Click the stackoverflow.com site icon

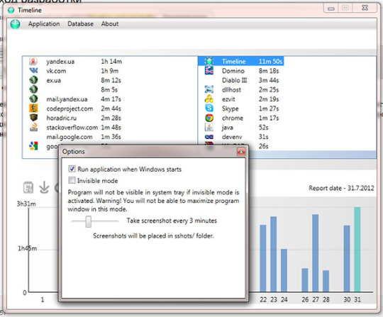(33, 127)
